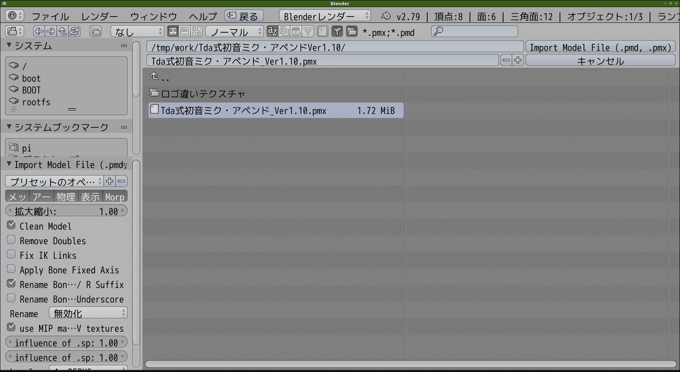Collapse the システム panel
680x372 pixels.
click(10, 46)
